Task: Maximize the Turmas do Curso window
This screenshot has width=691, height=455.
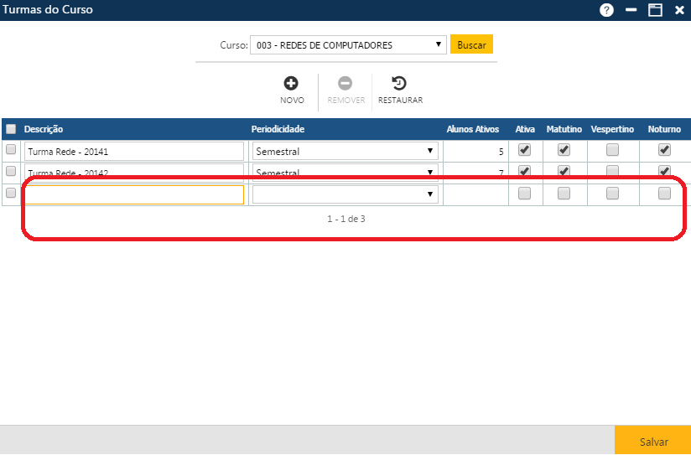Action: pyautogui.click(x=655, y=10)
